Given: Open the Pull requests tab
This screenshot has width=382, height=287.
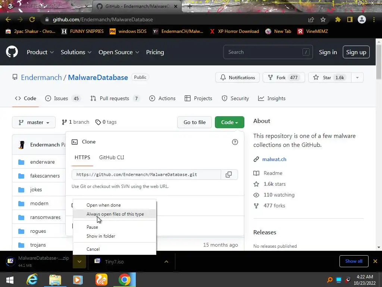Looking at the screenshot, I should pos(115,98).
